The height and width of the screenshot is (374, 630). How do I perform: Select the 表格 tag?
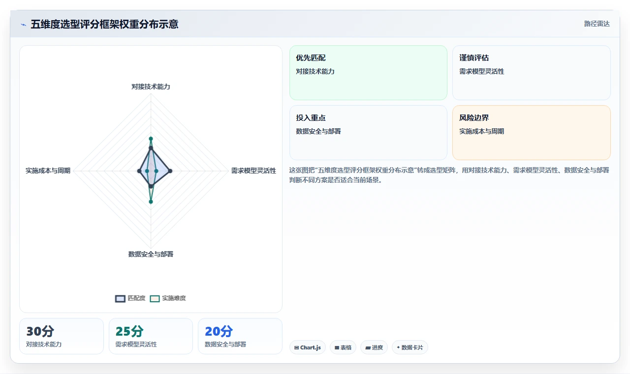click(x=343, y=347)
